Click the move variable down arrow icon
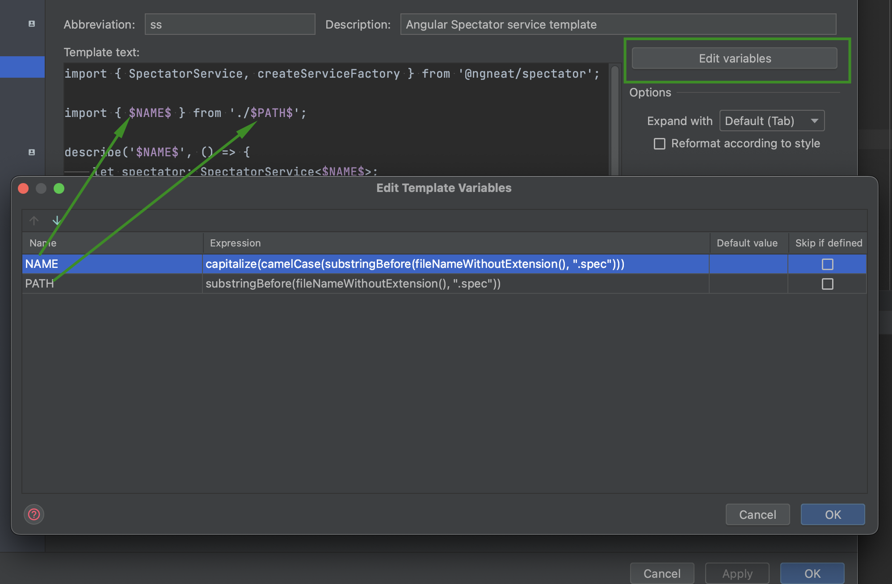 point(57,221)
